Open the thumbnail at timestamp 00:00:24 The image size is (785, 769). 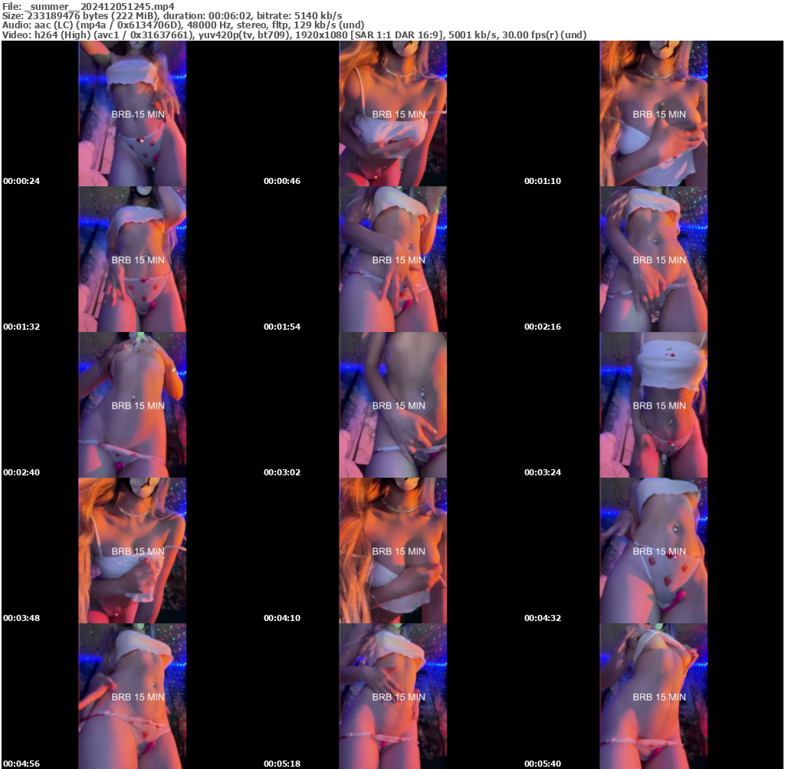coord(132,113)
